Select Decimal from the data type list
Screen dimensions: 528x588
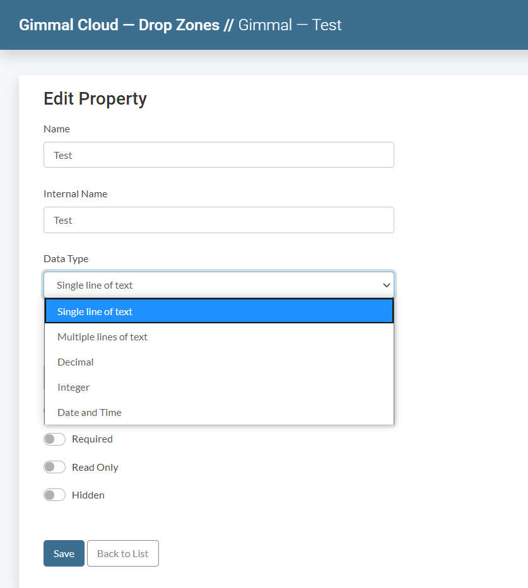tap(219, 362)
